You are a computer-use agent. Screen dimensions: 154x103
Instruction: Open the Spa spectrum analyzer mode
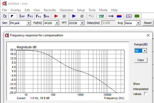tap(46, 16)
